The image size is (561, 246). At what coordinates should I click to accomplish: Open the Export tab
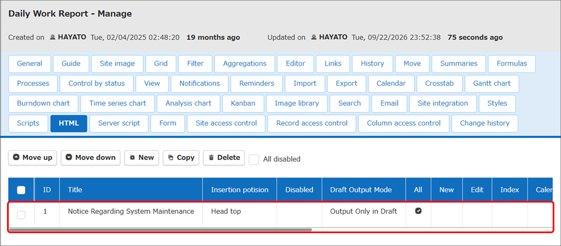347,84
